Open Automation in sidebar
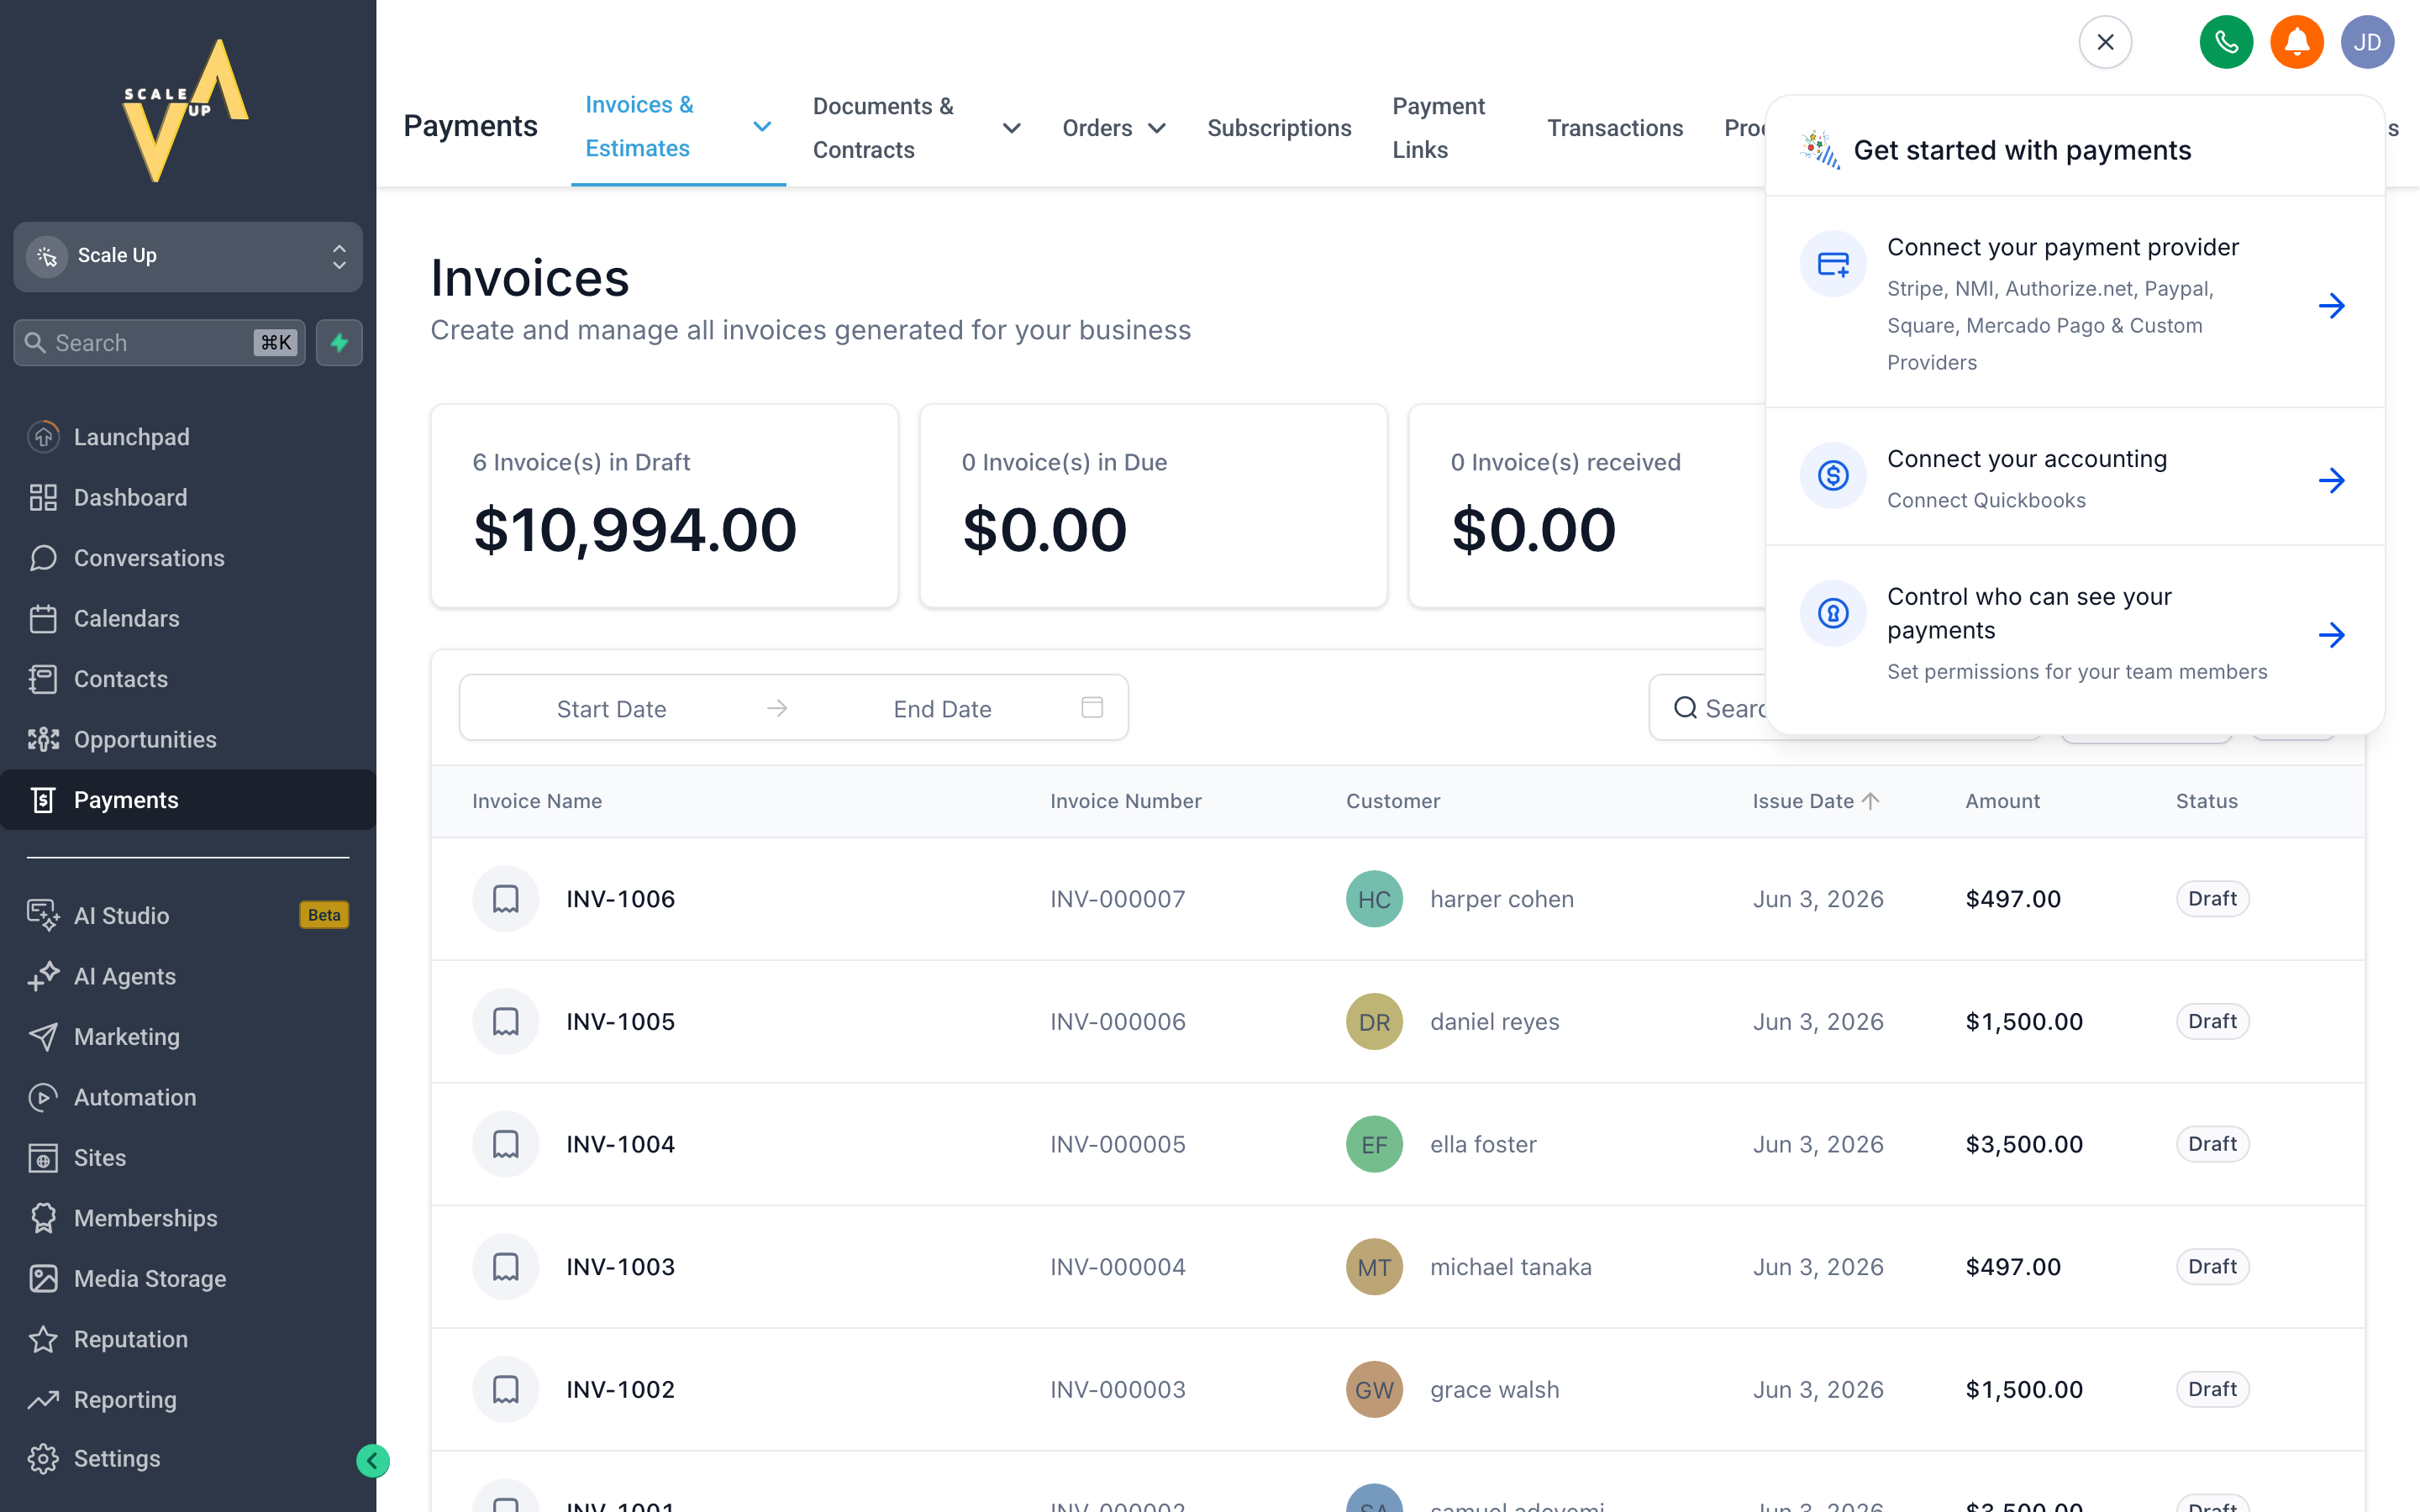The height and width of the screenshot is (1512, 2420). coord(188,1097)
